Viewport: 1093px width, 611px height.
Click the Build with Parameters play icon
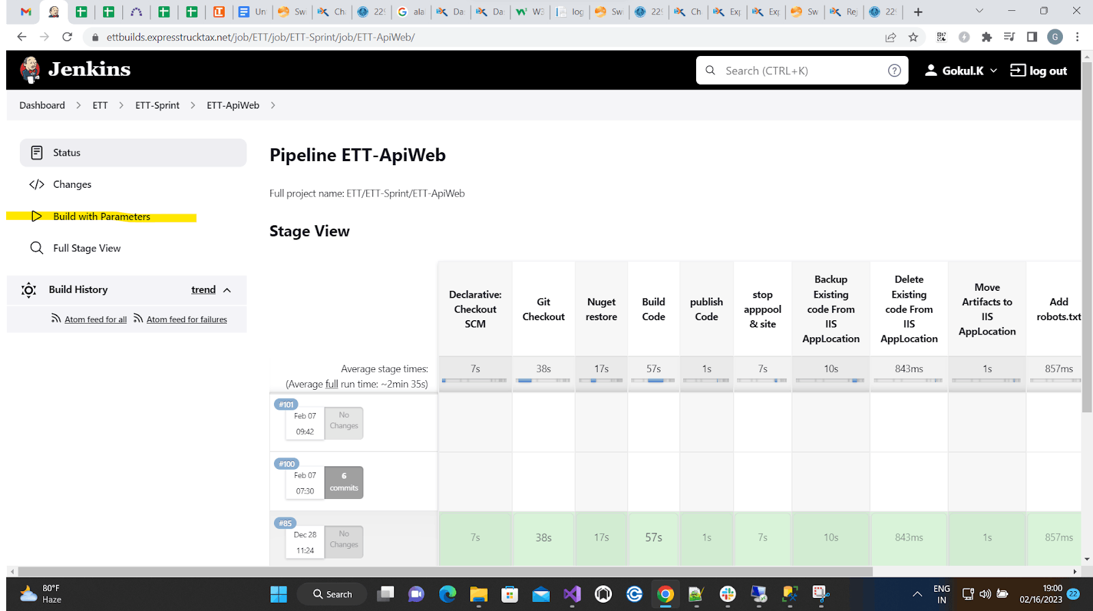coord(37,216)
